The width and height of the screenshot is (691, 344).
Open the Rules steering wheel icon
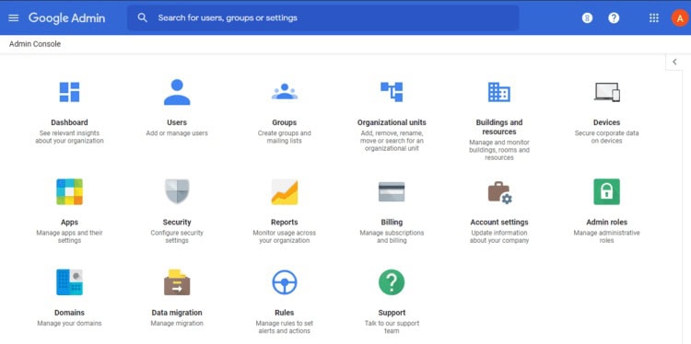click(285, 282)
